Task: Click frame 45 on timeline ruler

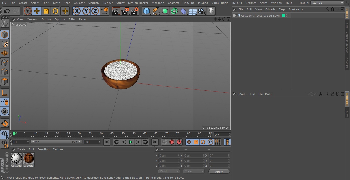Action: (x=112, y=134)
